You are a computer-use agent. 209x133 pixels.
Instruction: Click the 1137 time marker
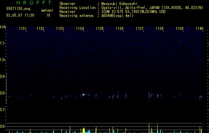pyautogui.click(x=140, y=29)
